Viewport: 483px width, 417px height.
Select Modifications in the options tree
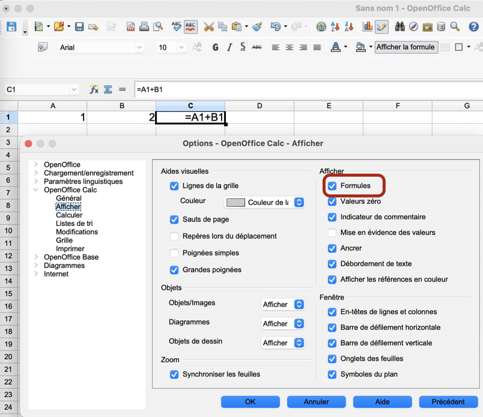coord(77,232)
